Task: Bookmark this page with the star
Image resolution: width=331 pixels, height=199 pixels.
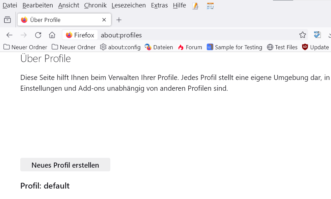Action: click(303, 35)
